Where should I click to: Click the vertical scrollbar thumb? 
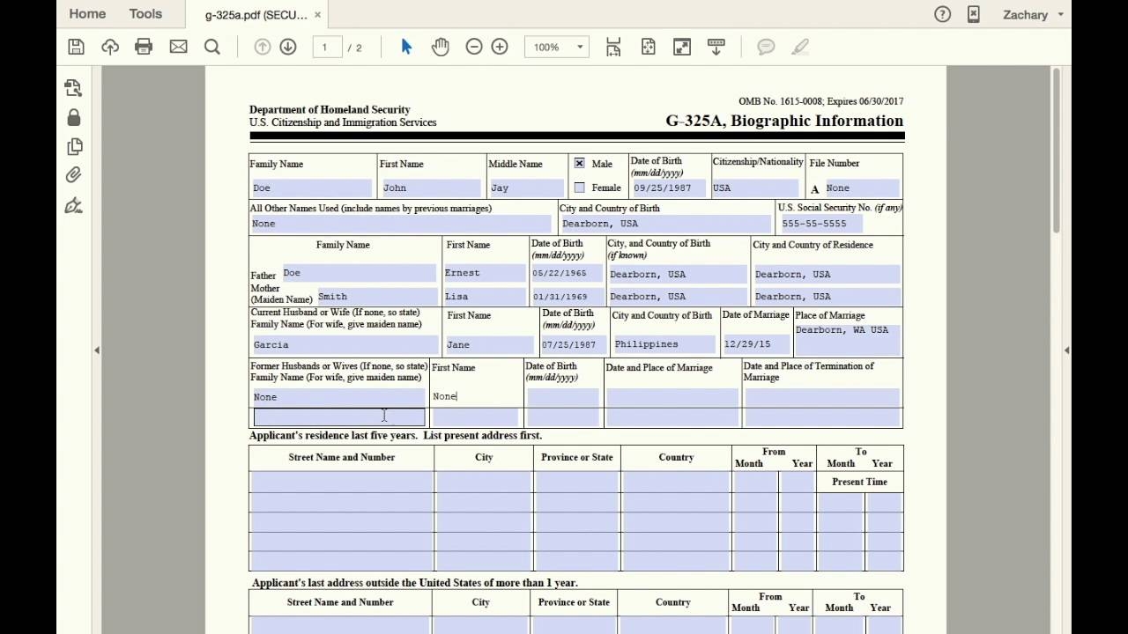(x=1056, y=150)
